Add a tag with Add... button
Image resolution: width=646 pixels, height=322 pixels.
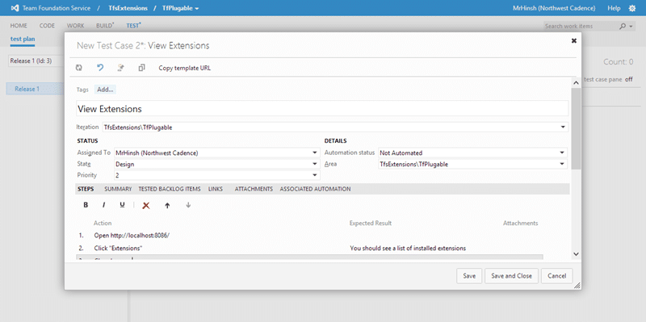pyautogui.click(x=105, y=90)
